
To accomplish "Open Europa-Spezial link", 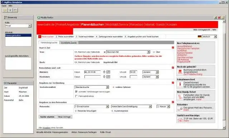I will point(185,53).
